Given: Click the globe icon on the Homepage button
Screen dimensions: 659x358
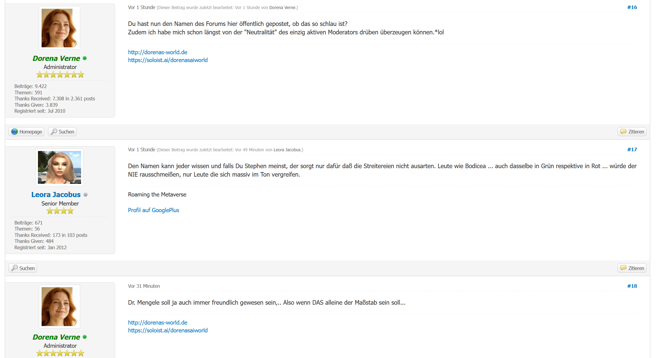Looking at the screenshot, I should 14,132.
